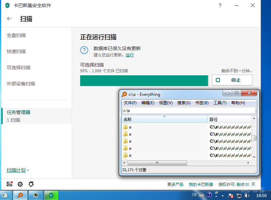Click the CH language indicator in taskbar
Viewport: 271px width, 200px height.
(x=194, y=195)
